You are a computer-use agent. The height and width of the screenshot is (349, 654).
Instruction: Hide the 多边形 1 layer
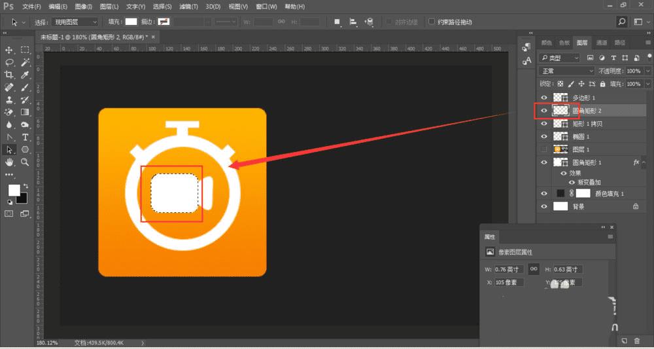tap(543, 98)
